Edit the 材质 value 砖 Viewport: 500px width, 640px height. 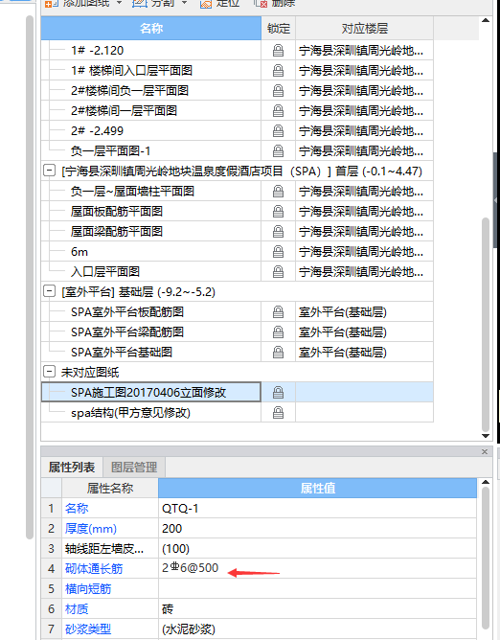(318, 609)
